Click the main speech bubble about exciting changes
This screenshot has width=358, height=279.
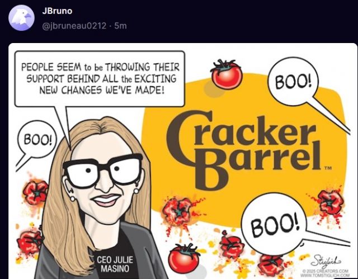coord(100,79)
